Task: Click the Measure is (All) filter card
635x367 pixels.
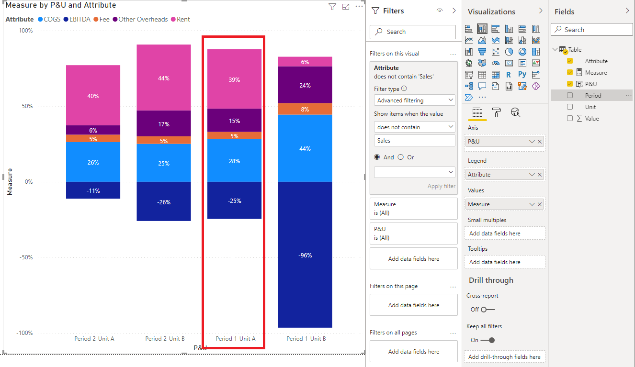Action: 414,209
